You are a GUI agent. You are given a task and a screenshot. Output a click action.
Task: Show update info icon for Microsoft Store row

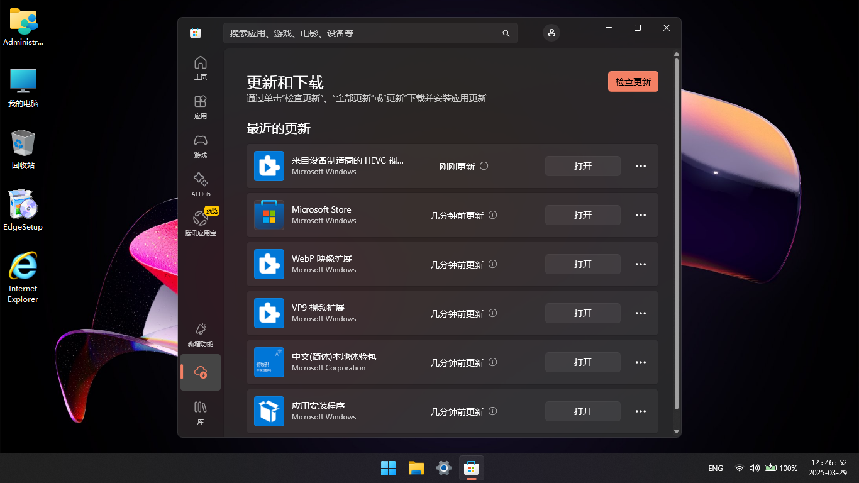493,215
